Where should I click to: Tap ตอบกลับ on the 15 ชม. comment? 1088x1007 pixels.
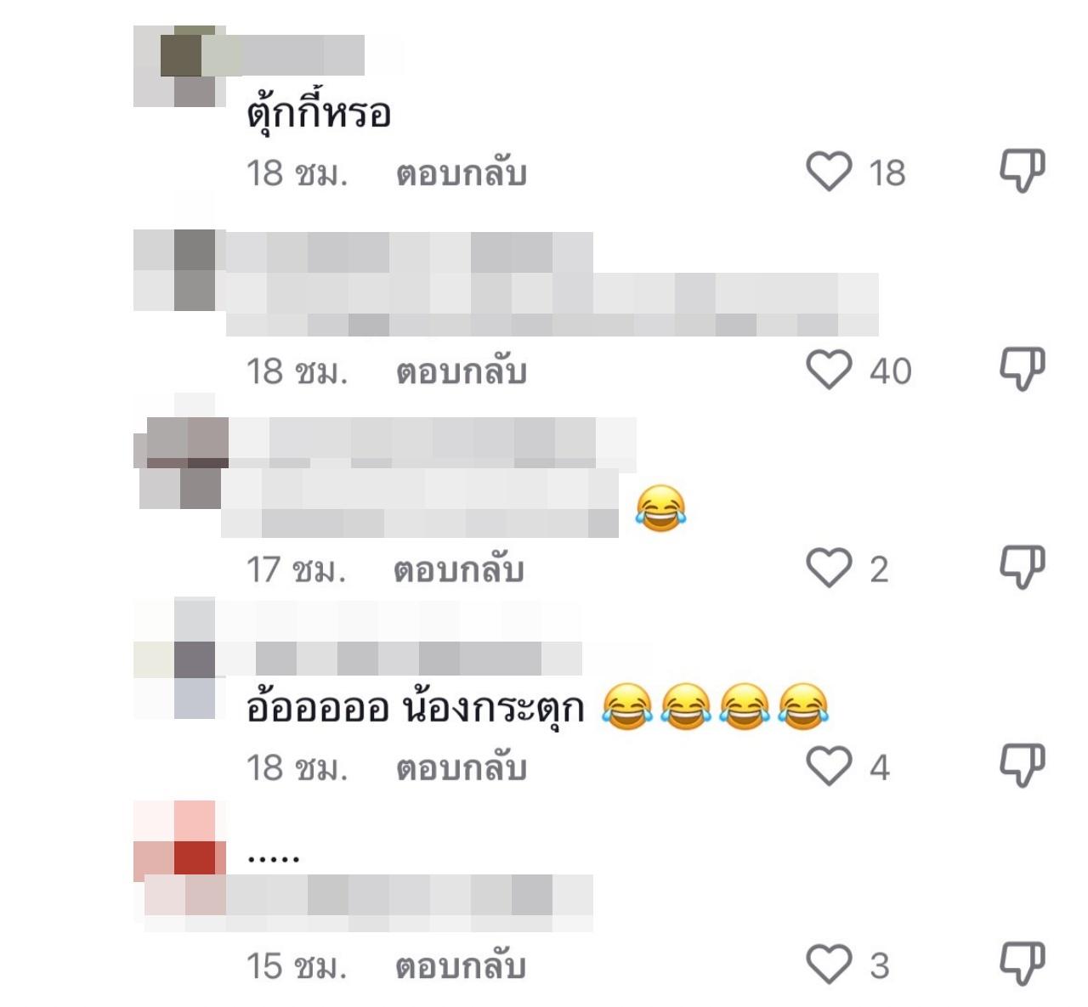point(462,966)
